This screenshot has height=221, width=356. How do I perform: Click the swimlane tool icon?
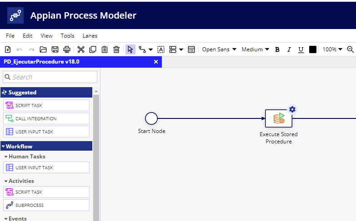click(173, 49)
